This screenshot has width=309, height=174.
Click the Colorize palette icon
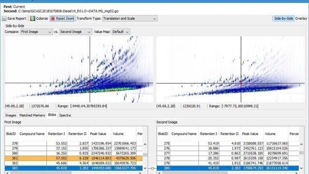[x=33, y=19]
